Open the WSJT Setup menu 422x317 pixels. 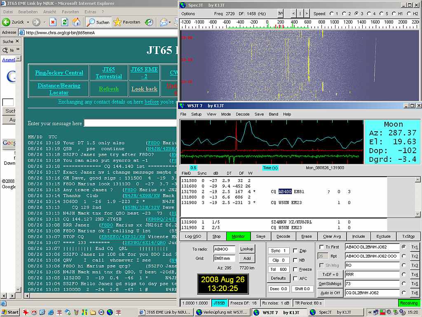click(x=196, y=114)
